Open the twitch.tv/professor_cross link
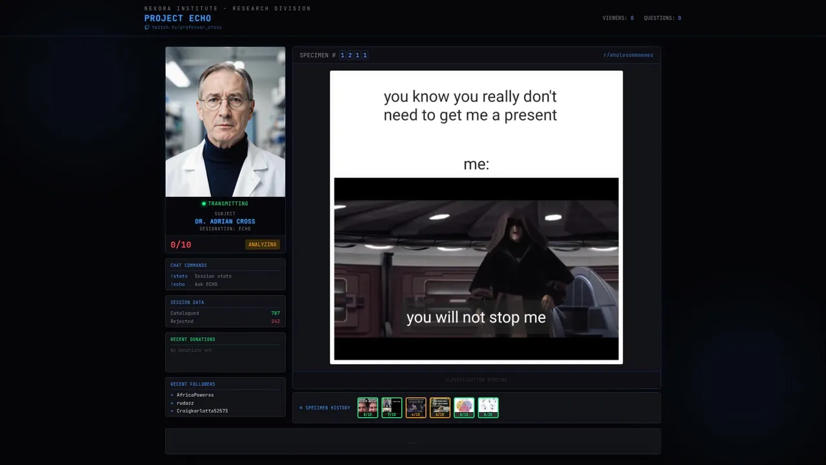The image size is (826, 465). (186, 28)
